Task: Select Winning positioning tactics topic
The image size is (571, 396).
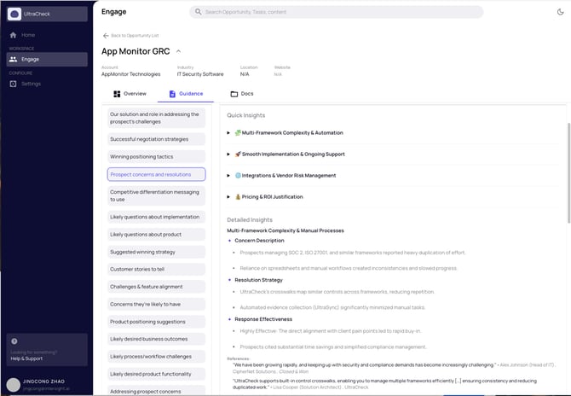Action: (156, 157)
